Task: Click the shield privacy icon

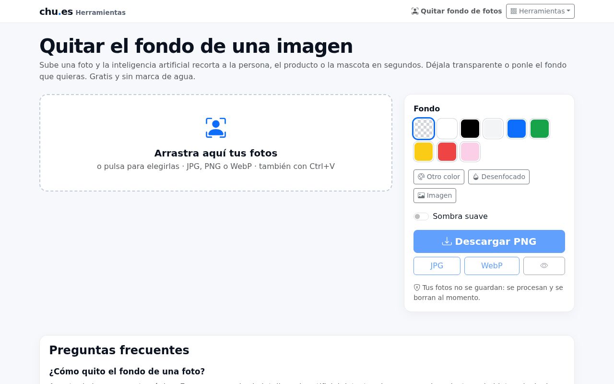Action: pos(417,288)
